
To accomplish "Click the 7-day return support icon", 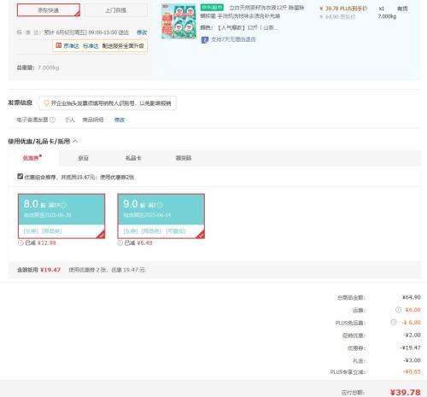I will [205, 40].
